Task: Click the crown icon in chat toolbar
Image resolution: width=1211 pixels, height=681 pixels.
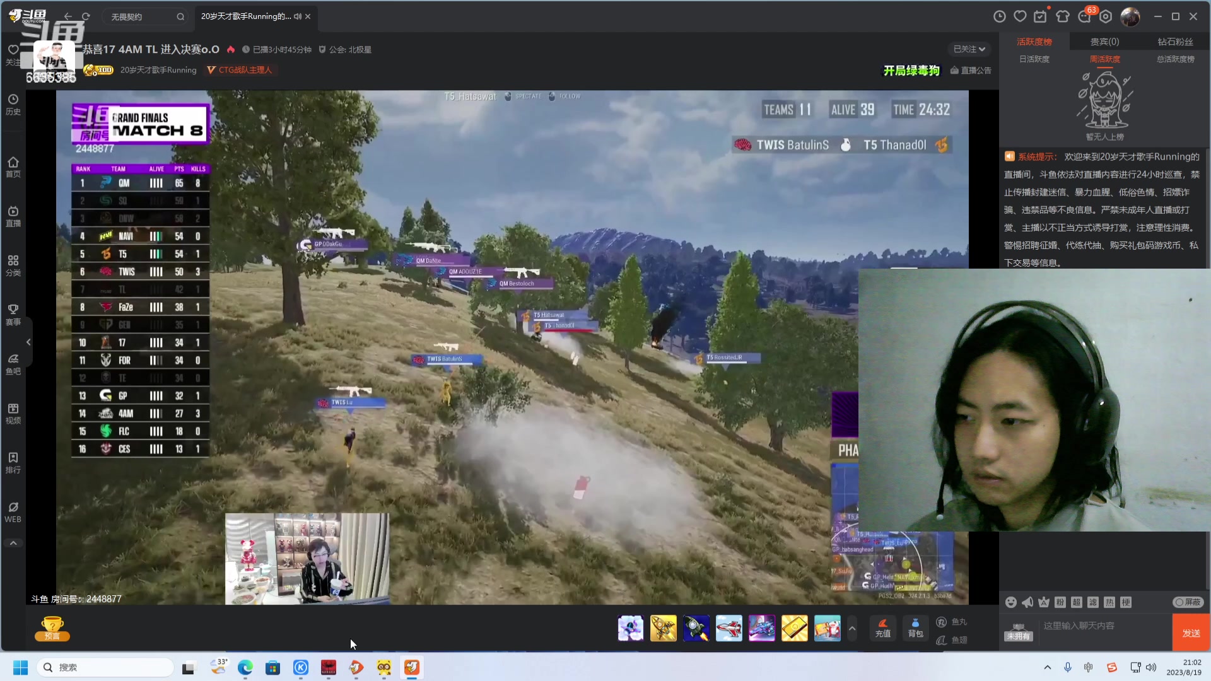Action: [1044, 602]
